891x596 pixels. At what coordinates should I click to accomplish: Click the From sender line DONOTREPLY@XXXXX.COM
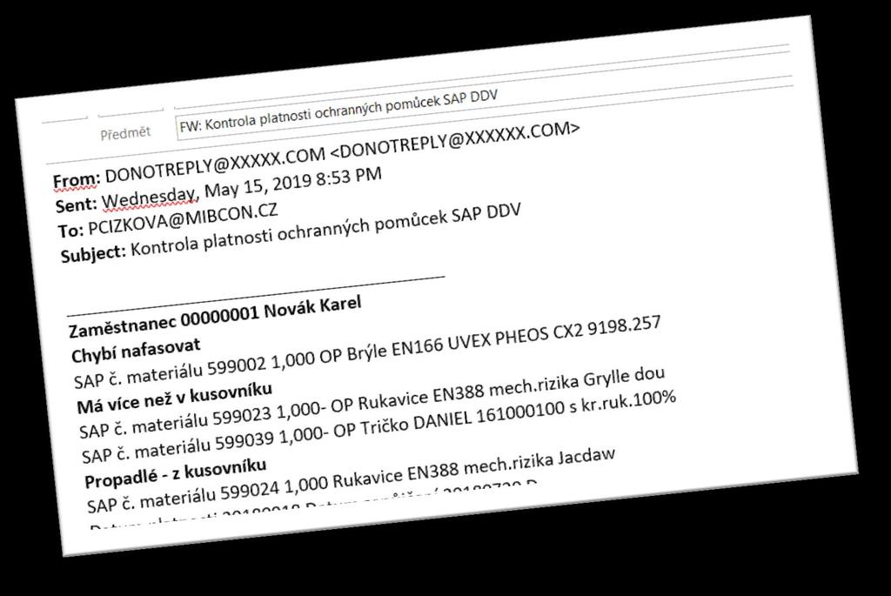tap(317, 153)
